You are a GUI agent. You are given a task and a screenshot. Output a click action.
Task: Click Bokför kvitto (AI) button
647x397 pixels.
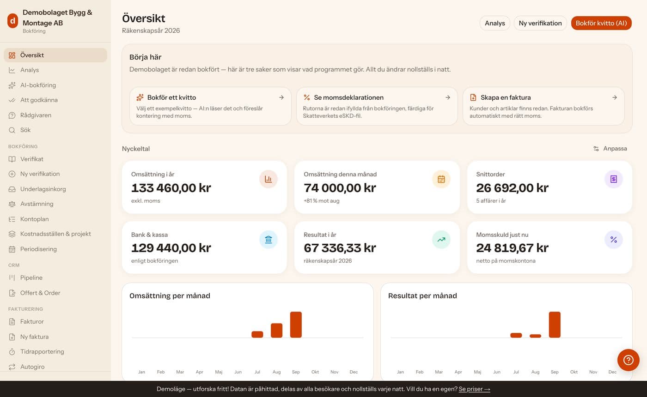click(x=601, y=23)
